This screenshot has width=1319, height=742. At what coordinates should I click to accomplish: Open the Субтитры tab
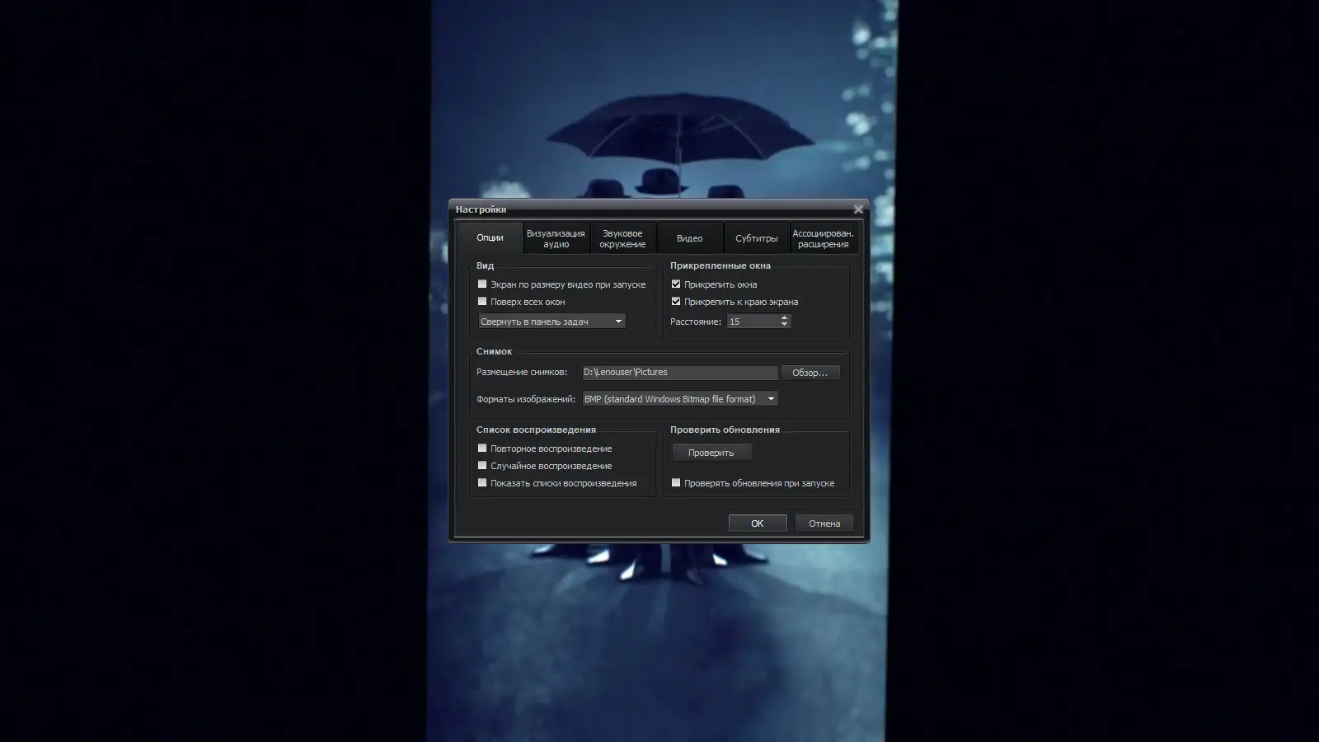click(x=756, y=238)
